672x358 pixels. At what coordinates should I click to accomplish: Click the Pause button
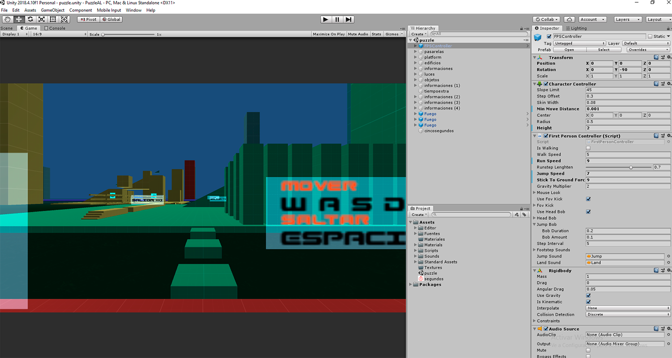coord(337,19)
